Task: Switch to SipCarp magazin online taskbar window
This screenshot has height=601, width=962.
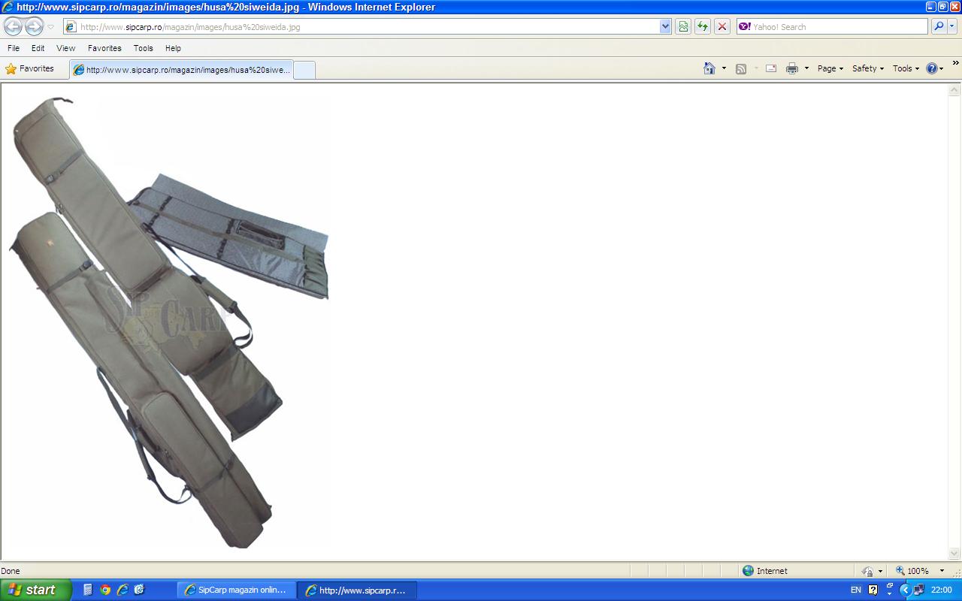Action: coord(236,590)
